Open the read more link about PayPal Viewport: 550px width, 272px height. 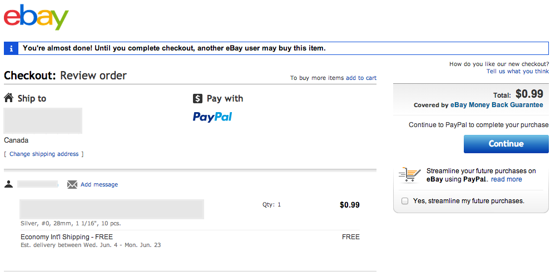pos(506,179)
